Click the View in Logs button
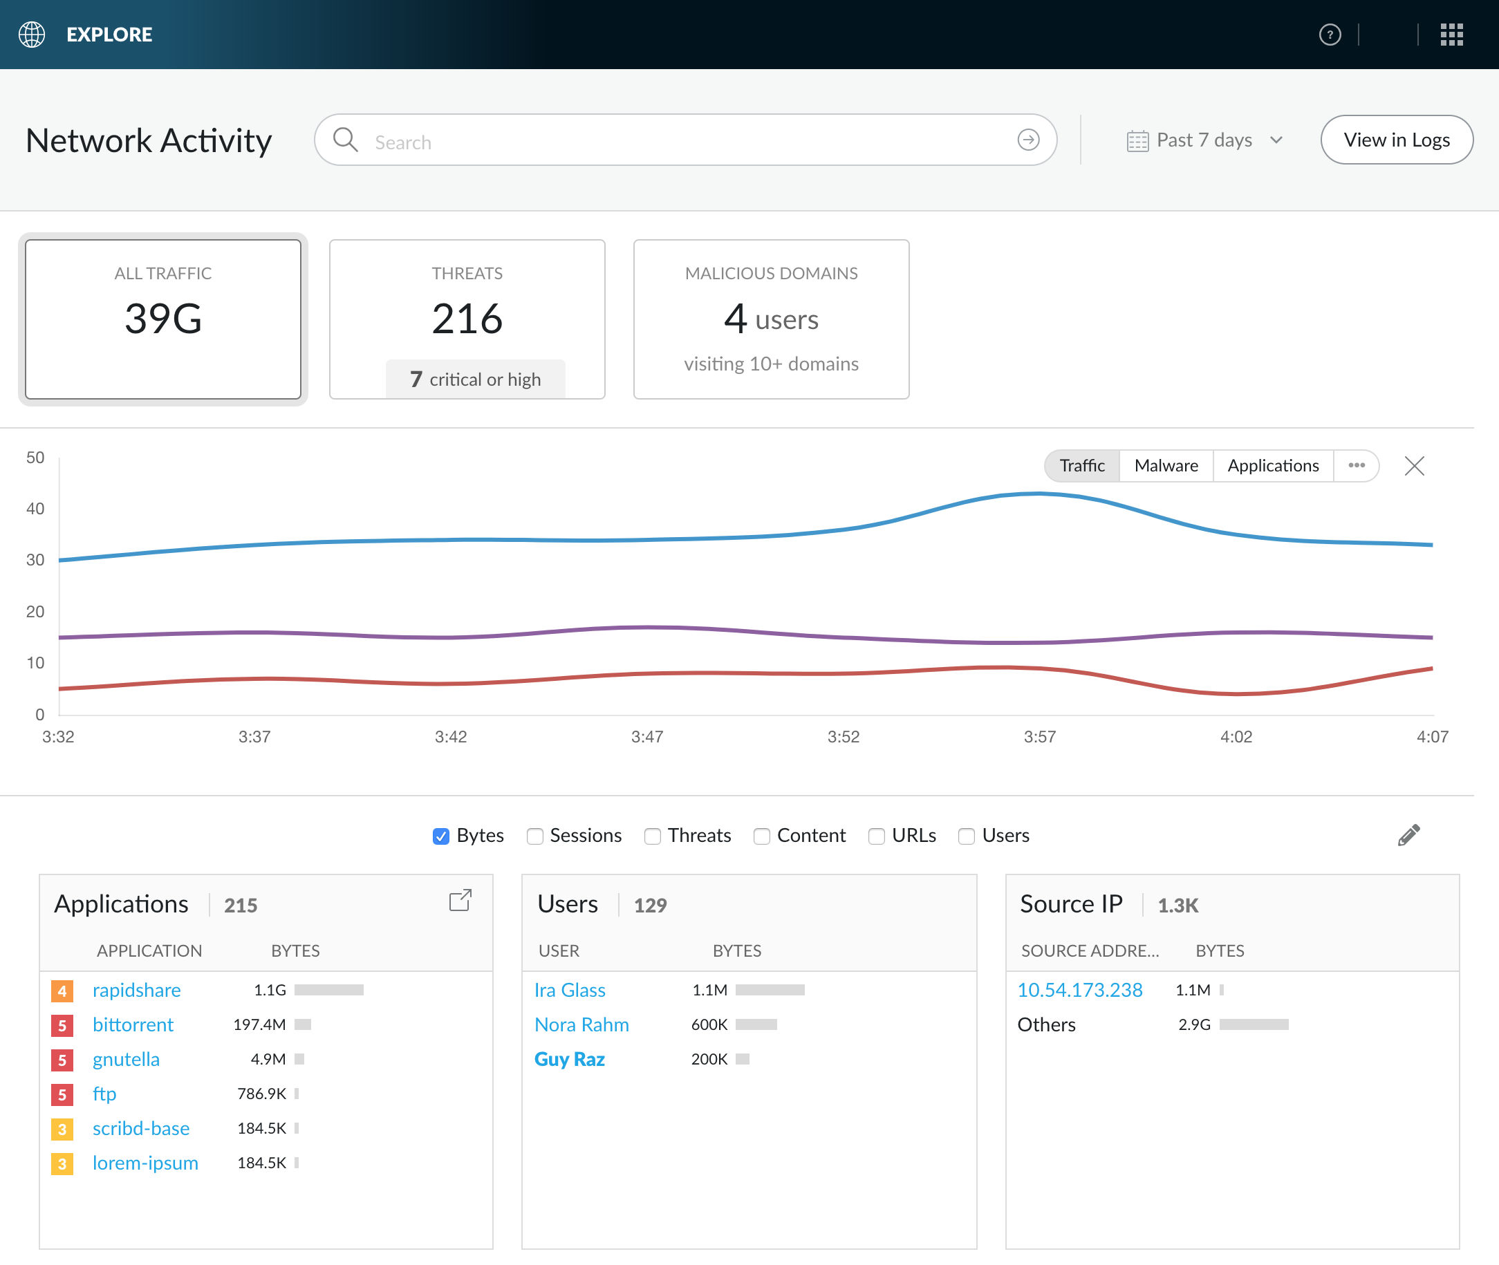The height and width of the screenshot is (1265, 1499). tap(1396, 140)
